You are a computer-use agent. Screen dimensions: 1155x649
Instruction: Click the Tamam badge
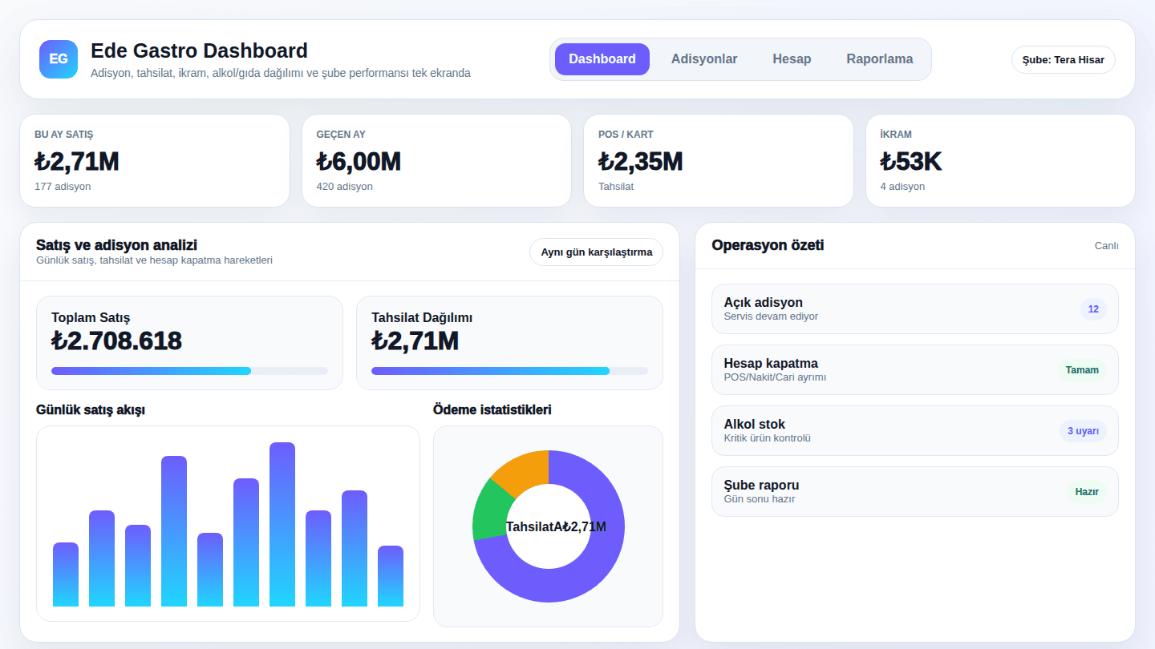(1082, 370)
